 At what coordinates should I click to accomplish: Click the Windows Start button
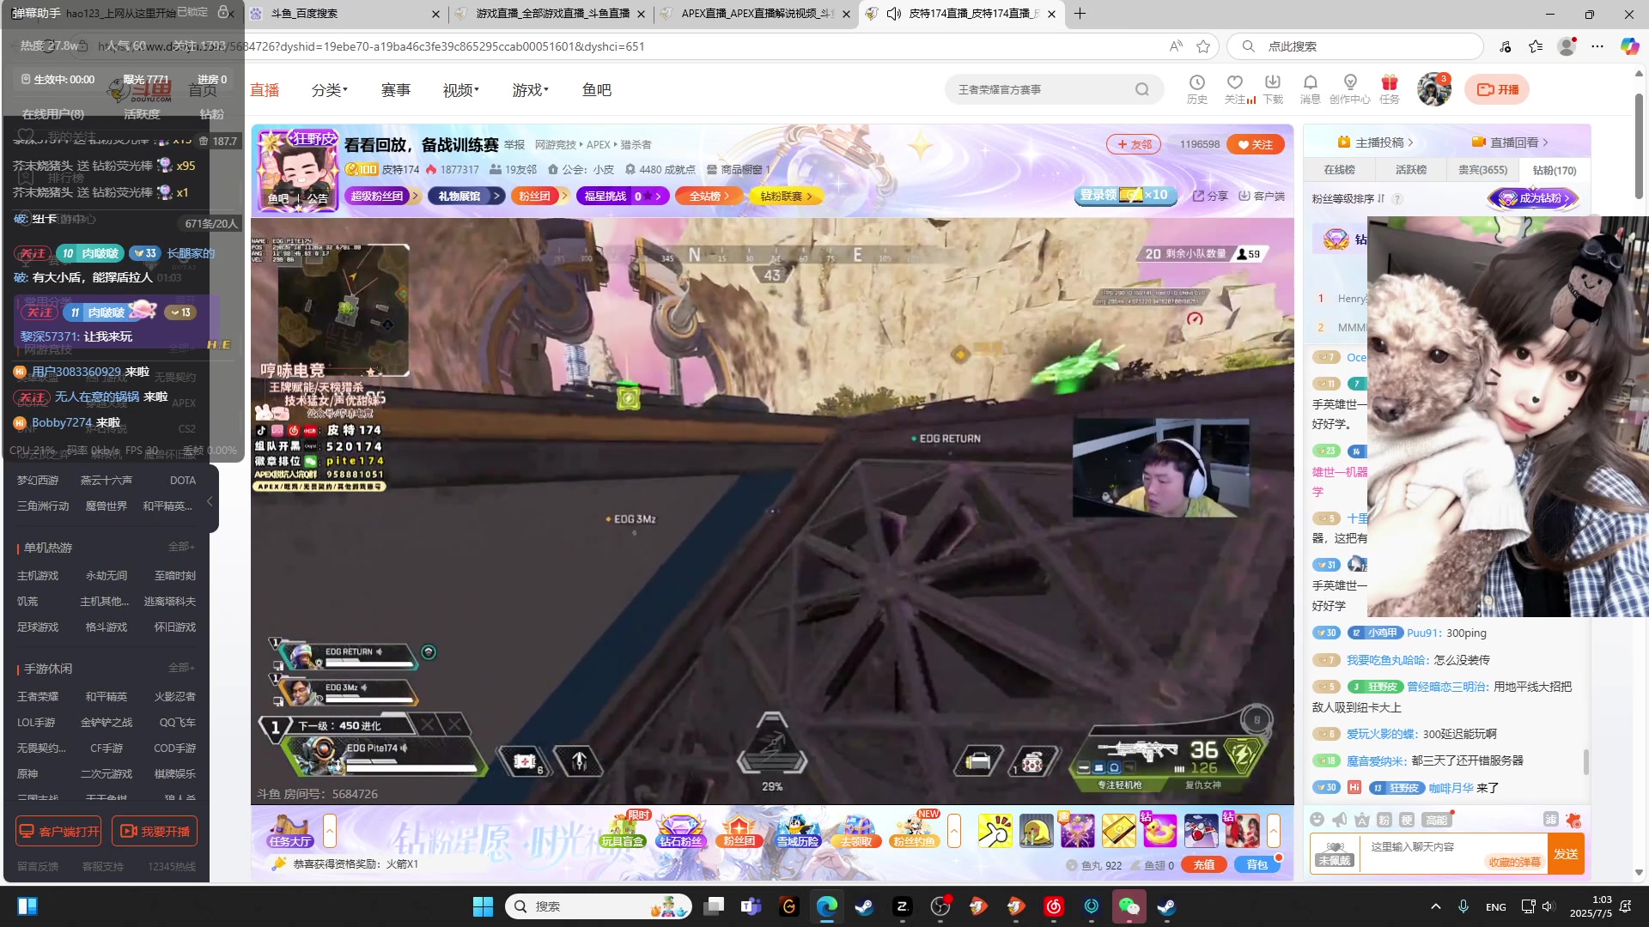(x=483, y=906)
